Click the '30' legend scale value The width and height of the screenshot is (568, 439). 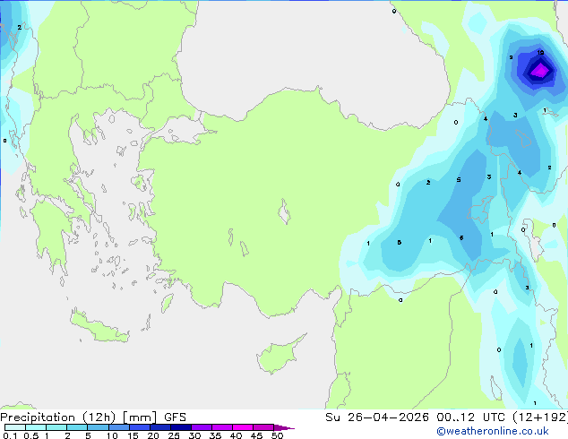pyautogui.click(x=194, y=435)
